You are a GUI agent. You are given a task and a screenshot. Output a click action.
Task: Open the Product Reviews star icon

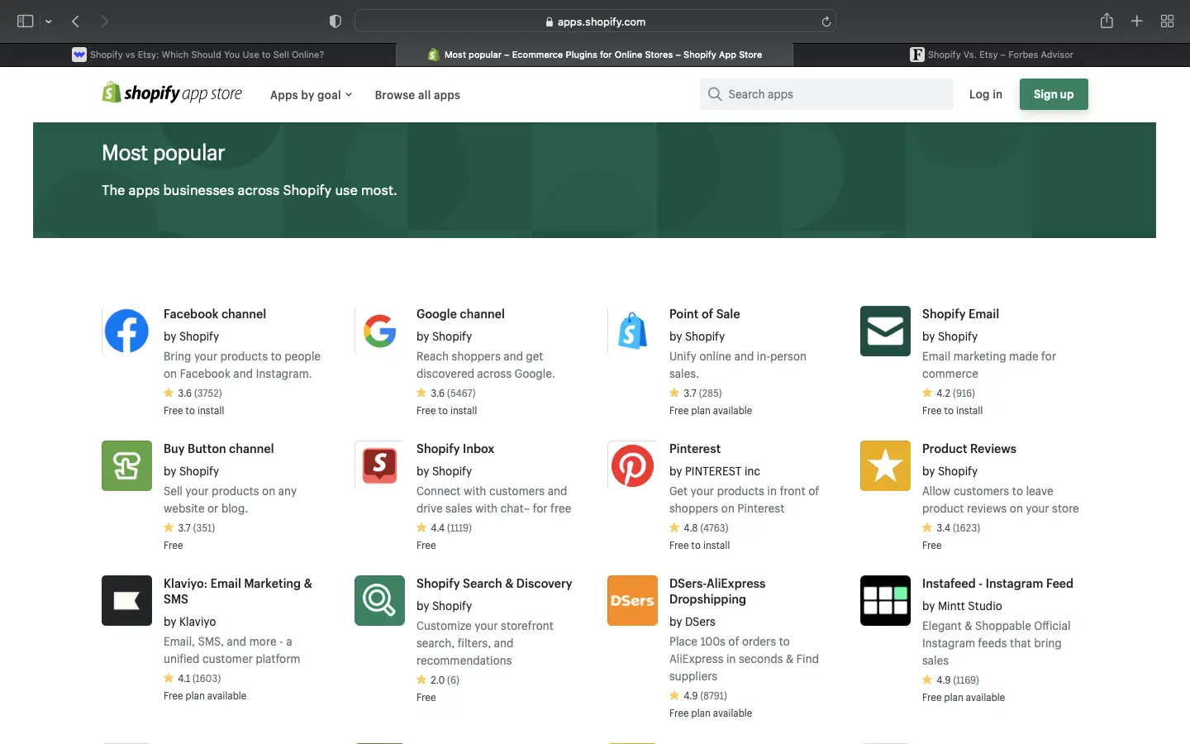coord(885,465)
